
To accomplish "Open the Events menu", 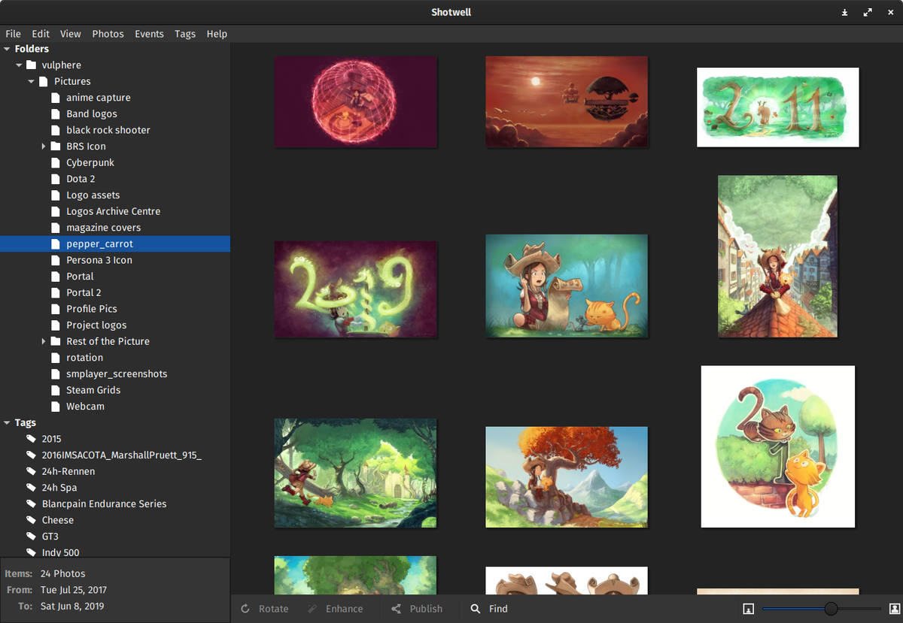I will pos(149,34).
